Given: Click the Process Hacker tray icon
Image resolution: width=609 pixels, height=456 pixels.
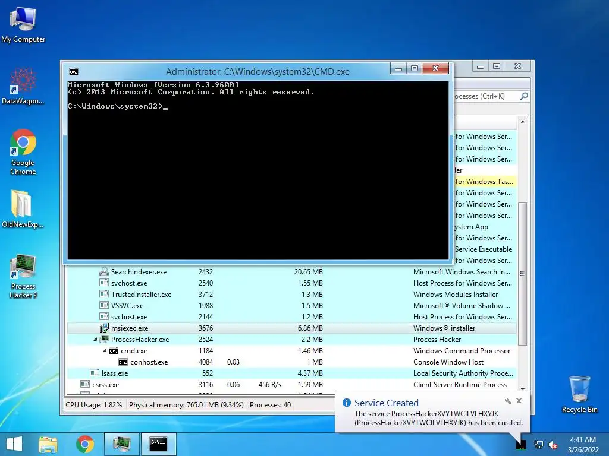Looking at the screenshot, I should point(521,444).
